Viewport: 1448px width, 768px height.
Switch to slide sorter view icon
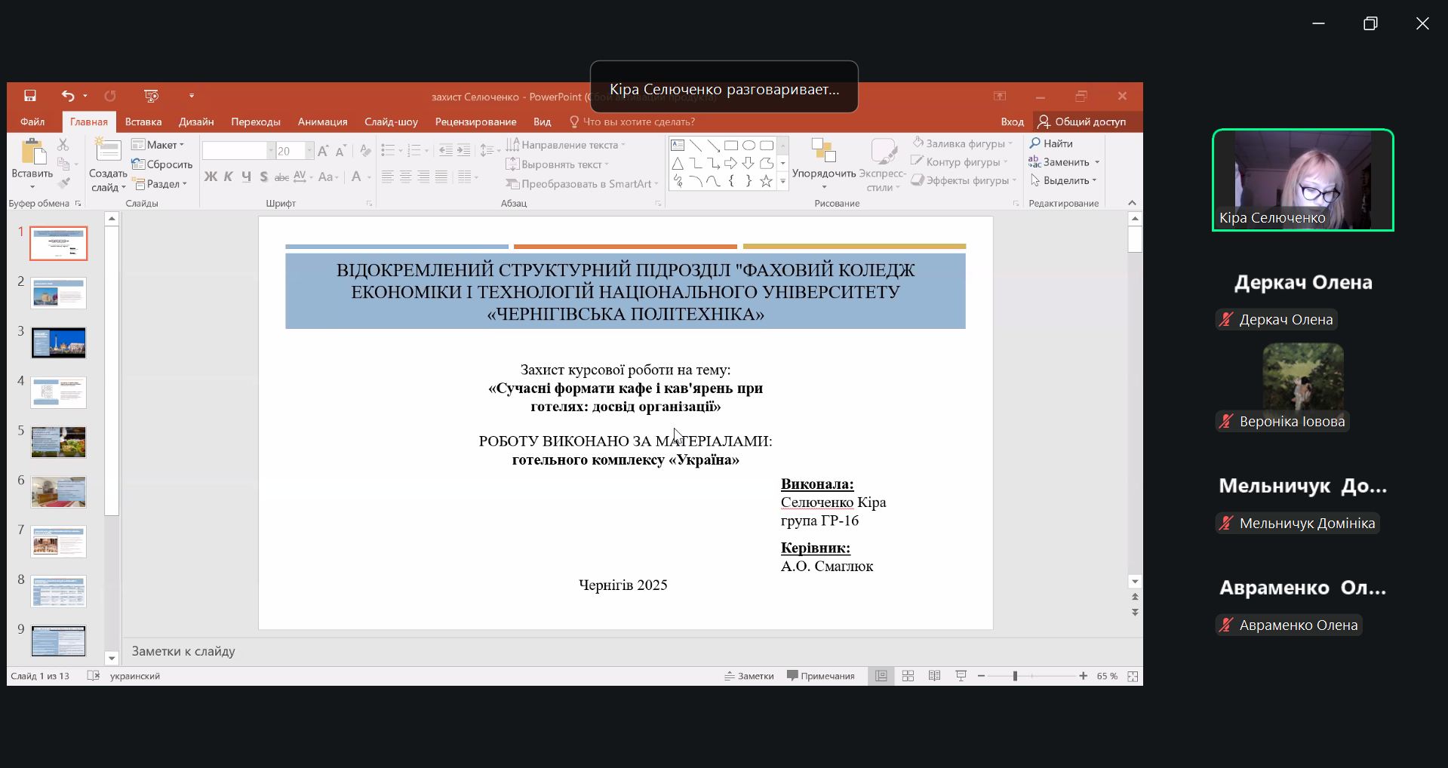[x=908, y=676]
